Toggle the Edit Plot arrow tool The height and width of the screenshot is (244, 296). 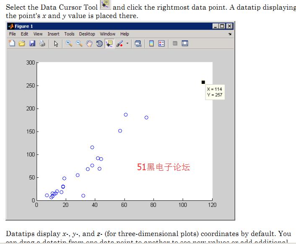56,43
